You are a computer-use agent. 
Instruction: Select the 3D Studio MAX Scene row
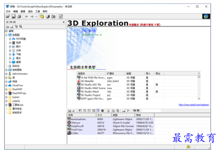(137, 88)
